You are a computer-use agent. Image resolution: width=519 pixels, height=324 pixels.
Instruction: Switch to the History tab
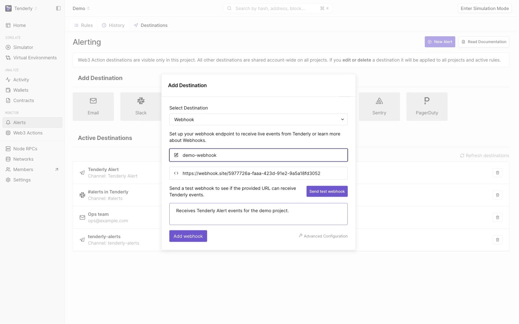coord(113,25)
